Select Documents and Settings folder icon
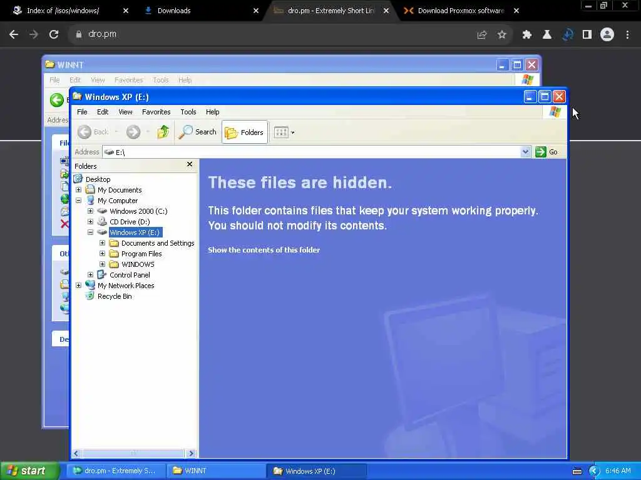 (114, 243)
